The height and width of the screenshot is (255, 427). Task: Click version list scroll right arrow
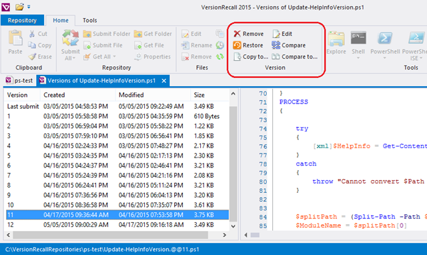224,234
